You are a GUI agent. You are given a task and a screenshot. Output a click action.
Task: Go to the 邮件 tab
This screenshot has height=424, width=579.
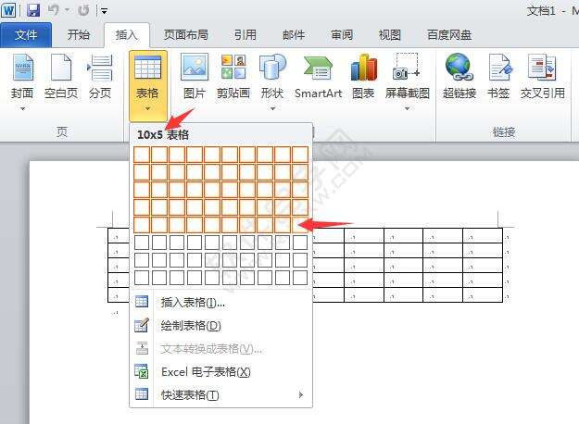tap(294, 35)
